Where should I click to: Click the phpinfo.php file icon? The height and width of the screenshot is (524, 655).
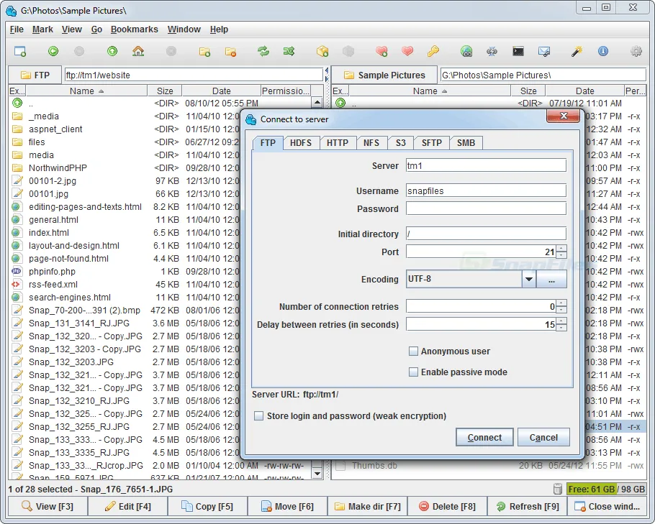(17, 271)
